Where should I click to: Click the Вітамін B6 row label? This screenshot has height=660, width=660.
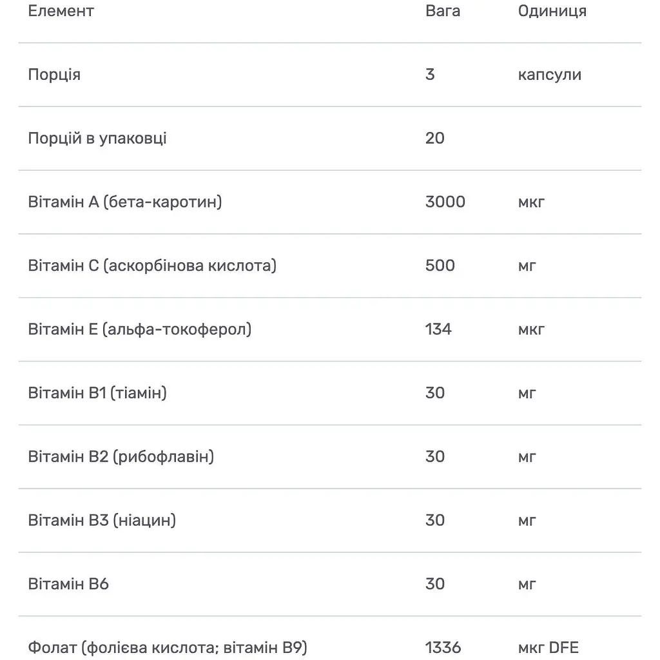[x=68, y=584]
